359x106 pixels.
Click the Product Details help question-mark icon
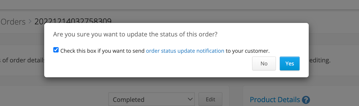pyautogui.click(x=306, y=100)
